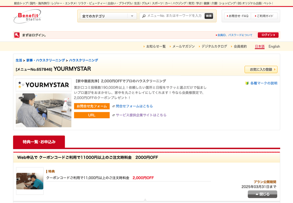This screenshot has height=203, width=293.
Task: Click 健康 in top navigation
Action: click(x=207, y=3)
